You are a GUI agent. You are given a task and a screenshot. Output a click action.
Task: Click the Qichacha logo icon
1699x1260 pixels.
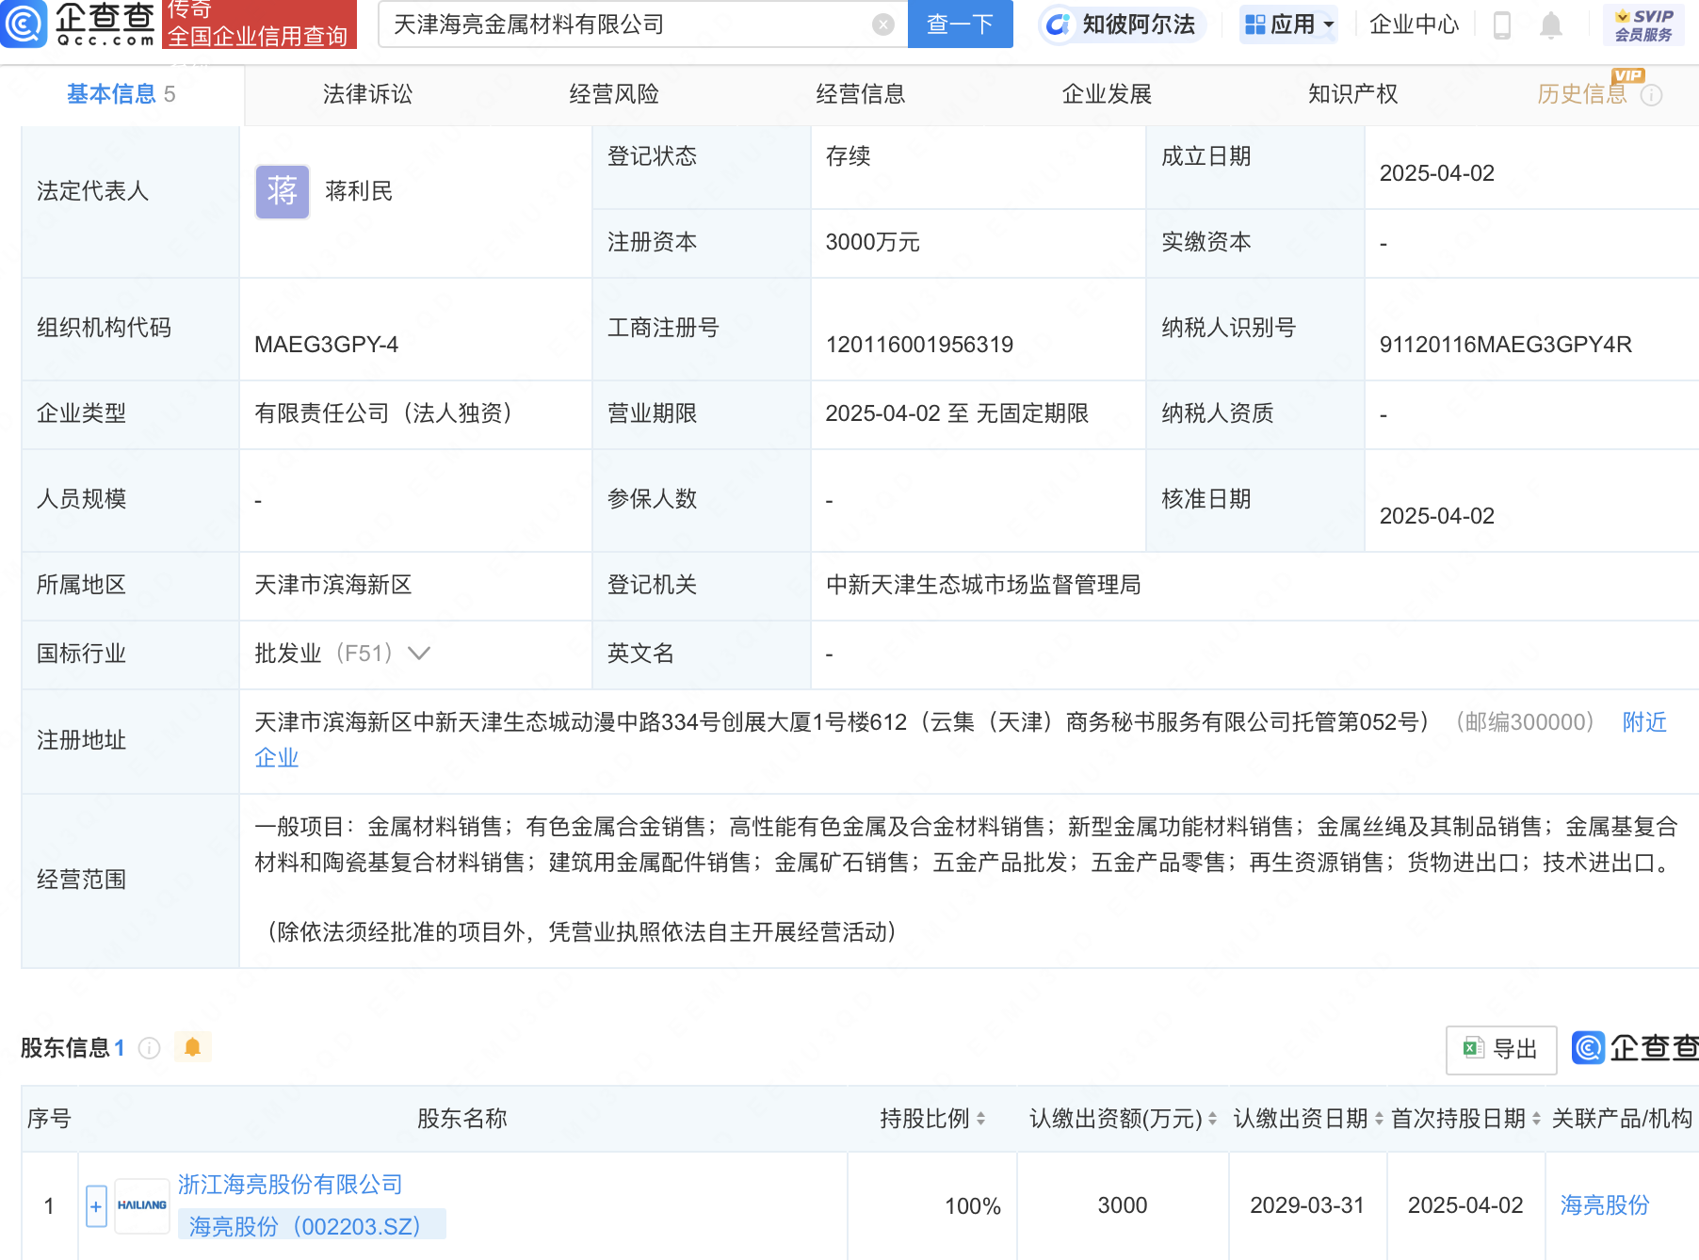[x=23, y=24]
